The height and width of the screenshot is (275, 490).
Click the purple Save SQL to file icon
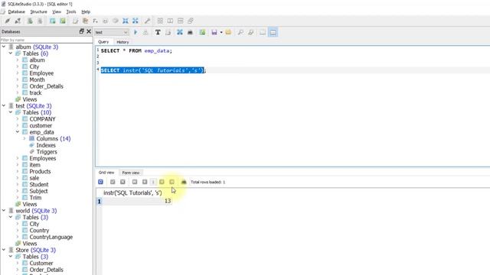pyautogui.click(x=214, y=32)
